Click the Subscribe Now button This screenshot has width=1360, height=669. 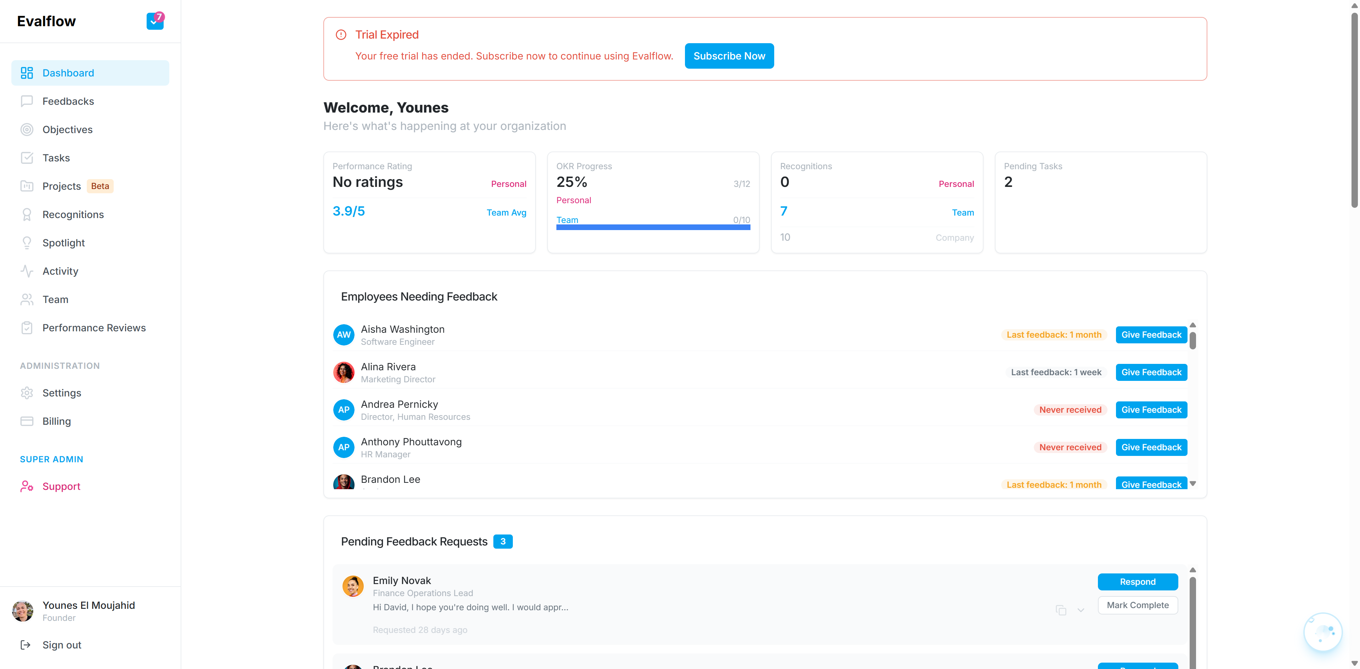pos(729,56)
